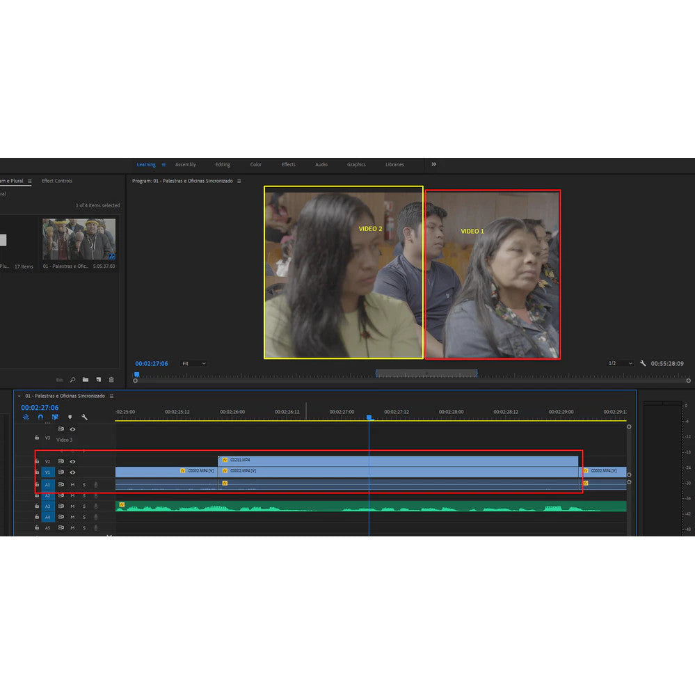The height and width of the screenshot is (695, 695).
Task: Solo audio track A5
Action: click(x=84, y=527)
